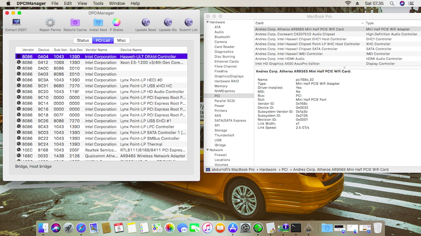Run Repair Perms from the toolbar
This screenshot has width=421, height=236.
click(50, 22)
